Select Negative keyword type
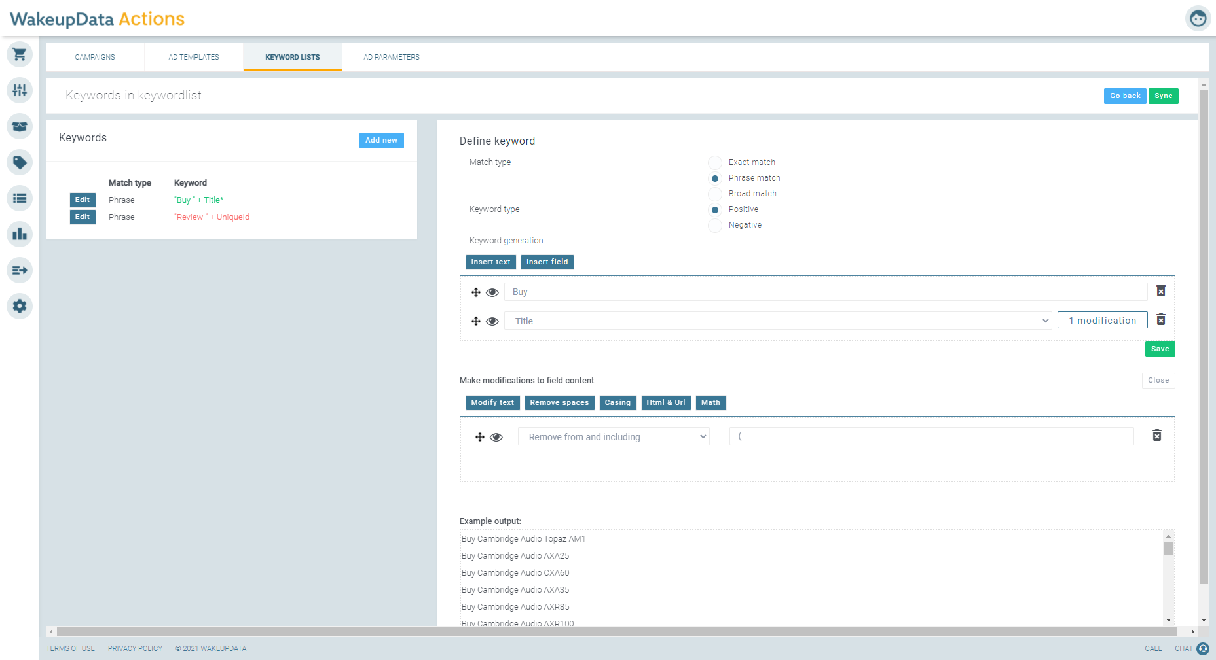 (715, 225)
